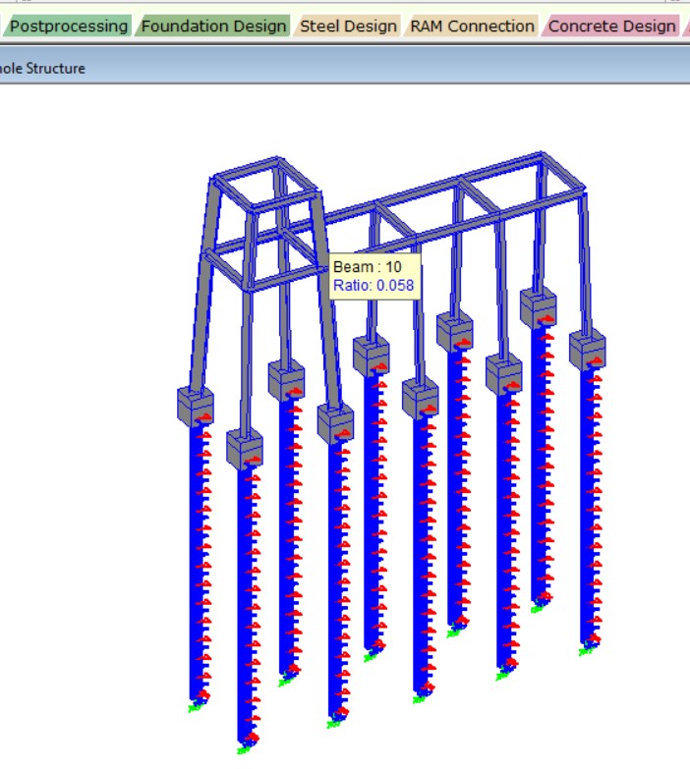Select the Steel Design tab
Image resolution: width=690 pixels, height=769 pixels.
coord(349,27)
